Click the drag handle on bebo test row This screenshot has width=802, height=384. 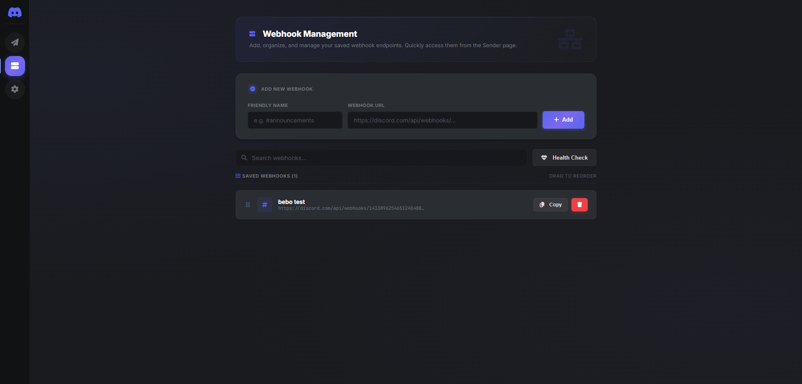coord(248,205)
